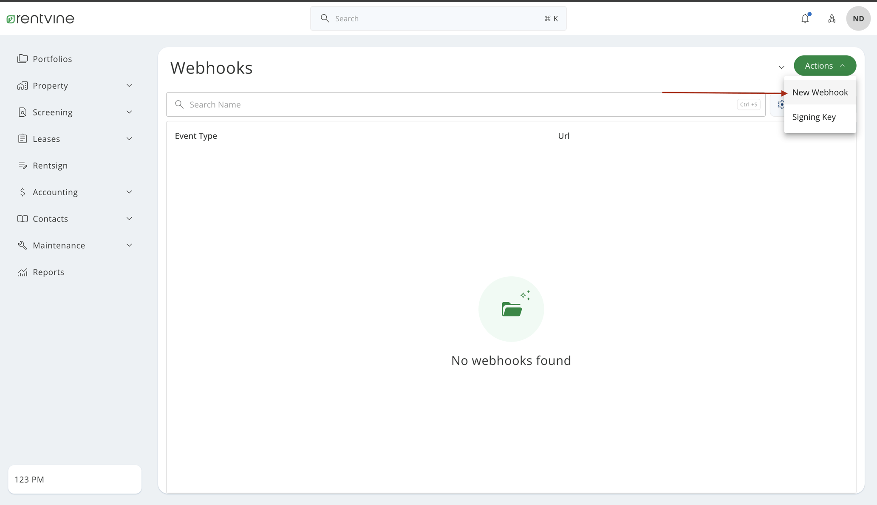Open the Rentsign section
This screenshot has height=505, width=877.
(50, 165)
